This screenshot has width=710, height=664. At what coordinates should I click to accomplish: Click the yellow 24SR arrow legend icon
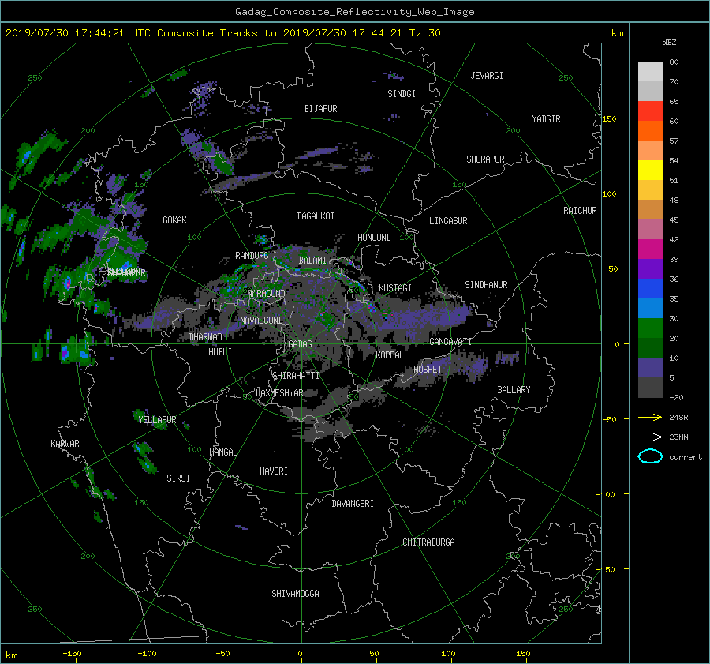pyautogui.click(x=650, y=417)
